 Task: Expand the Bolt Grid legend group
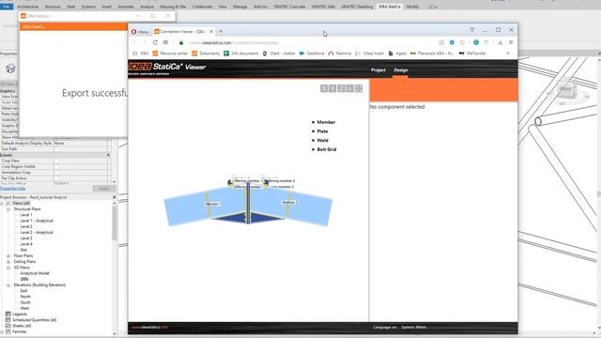[x=313, y=149]
